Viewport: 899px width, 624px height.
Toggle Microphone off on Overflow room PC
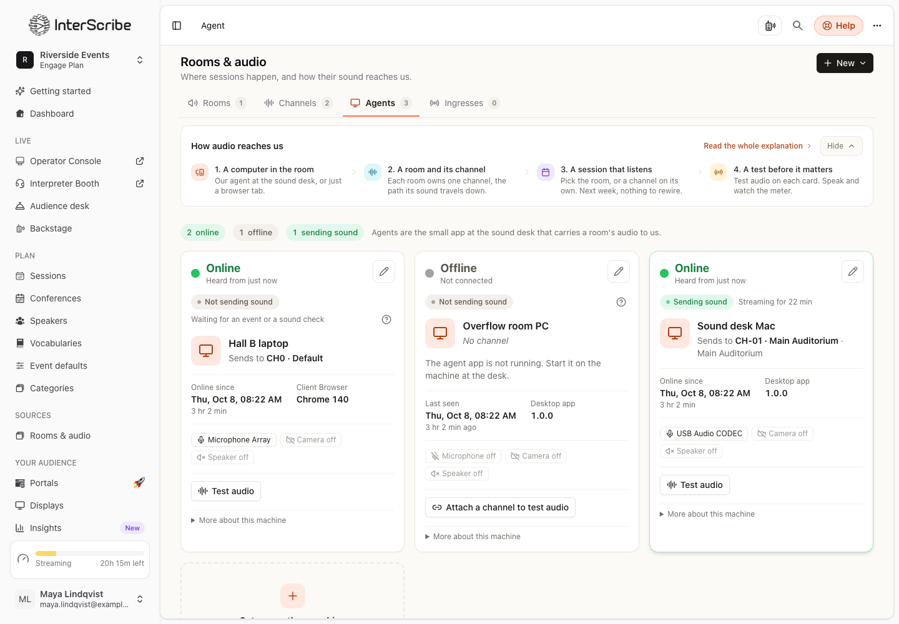tap(463, 456)
